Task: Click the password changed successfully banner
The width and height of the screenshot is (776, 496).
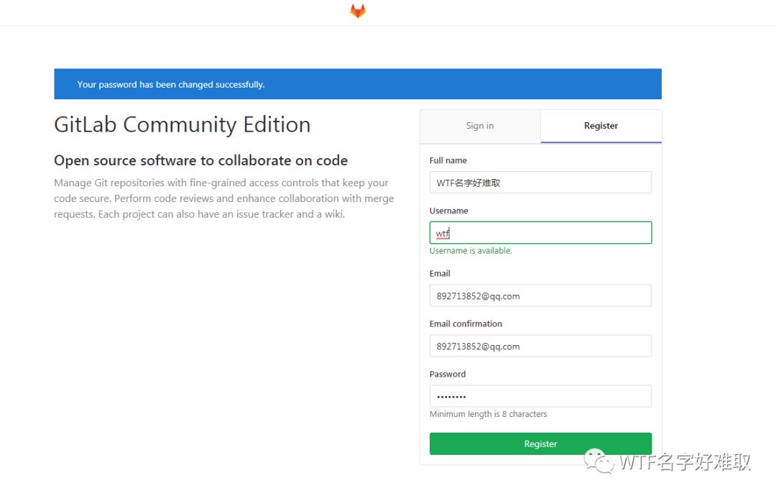Action: (358, 84)
